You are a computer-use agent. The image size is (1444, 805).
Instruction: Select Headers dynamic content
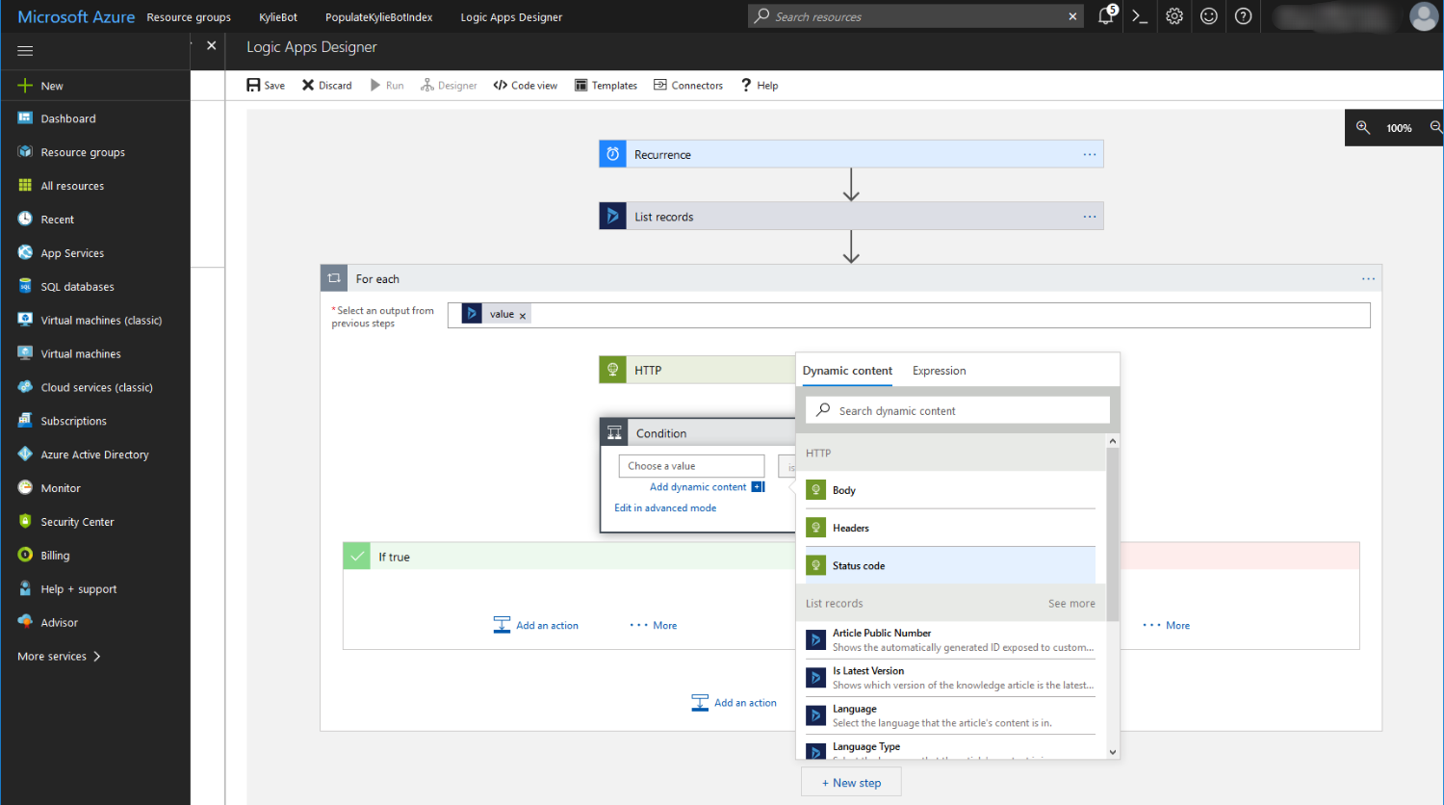[950, 528]
